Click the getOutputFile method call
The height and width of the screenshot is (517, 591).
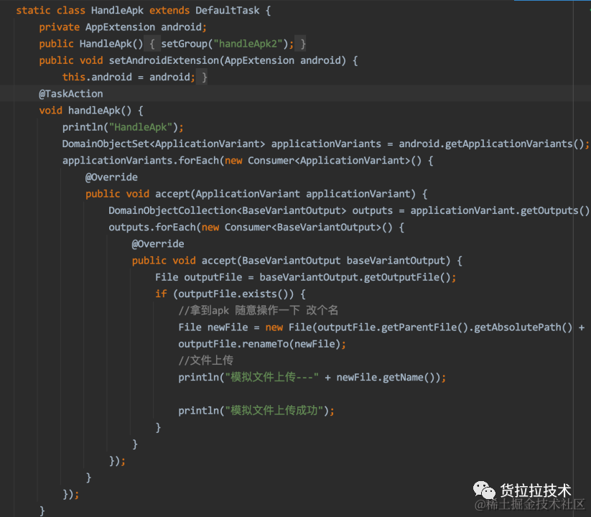coord(401,277)
